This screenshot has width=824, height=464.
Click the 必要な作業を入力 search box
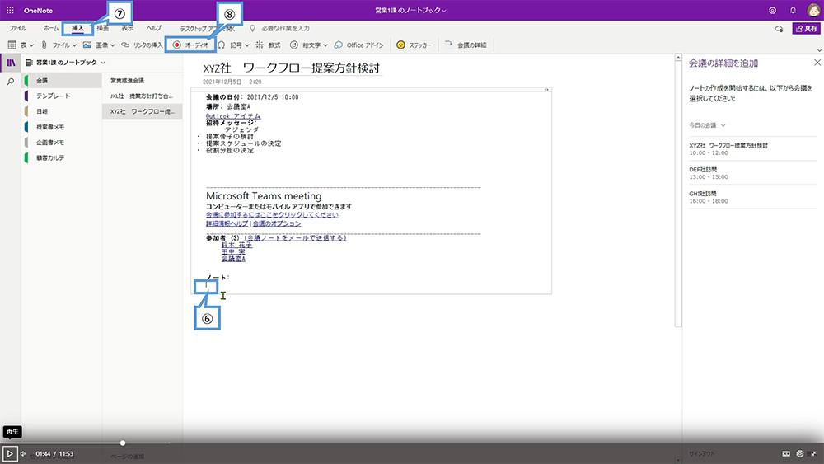coord(285,28)
